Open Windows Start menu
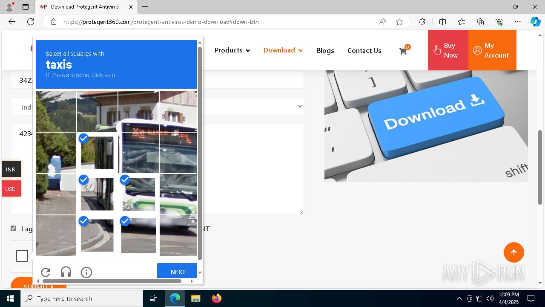 (x=10, y=298)
